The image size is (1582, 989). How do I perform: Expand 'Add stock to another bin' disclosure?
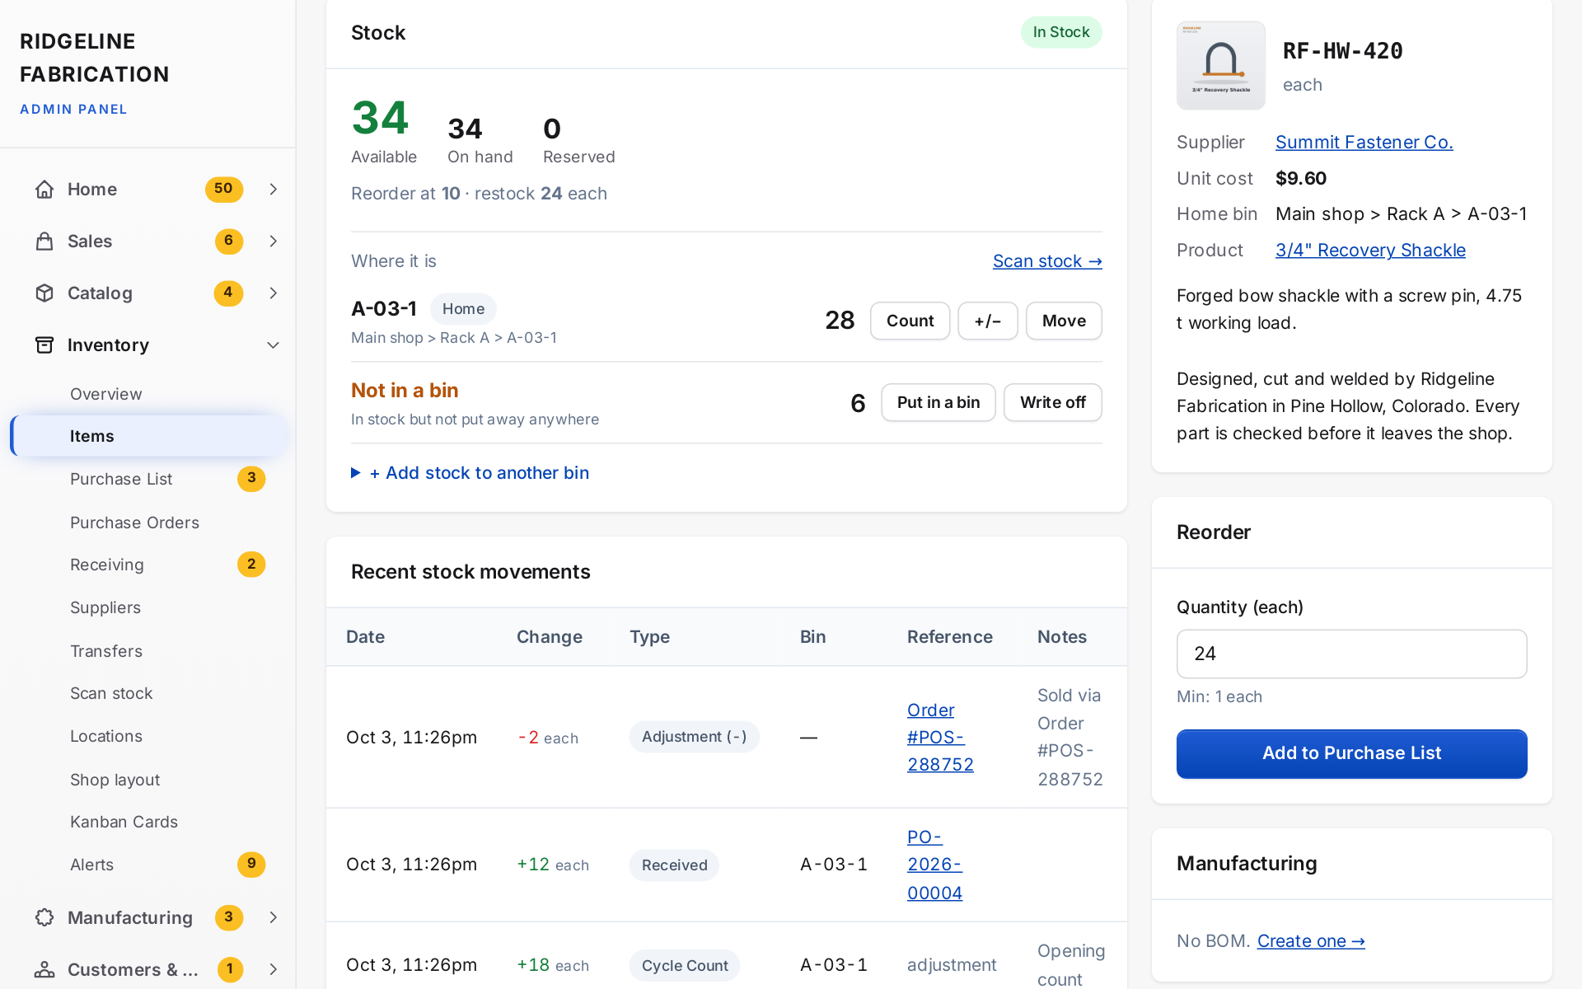click(x=470, y=473)
